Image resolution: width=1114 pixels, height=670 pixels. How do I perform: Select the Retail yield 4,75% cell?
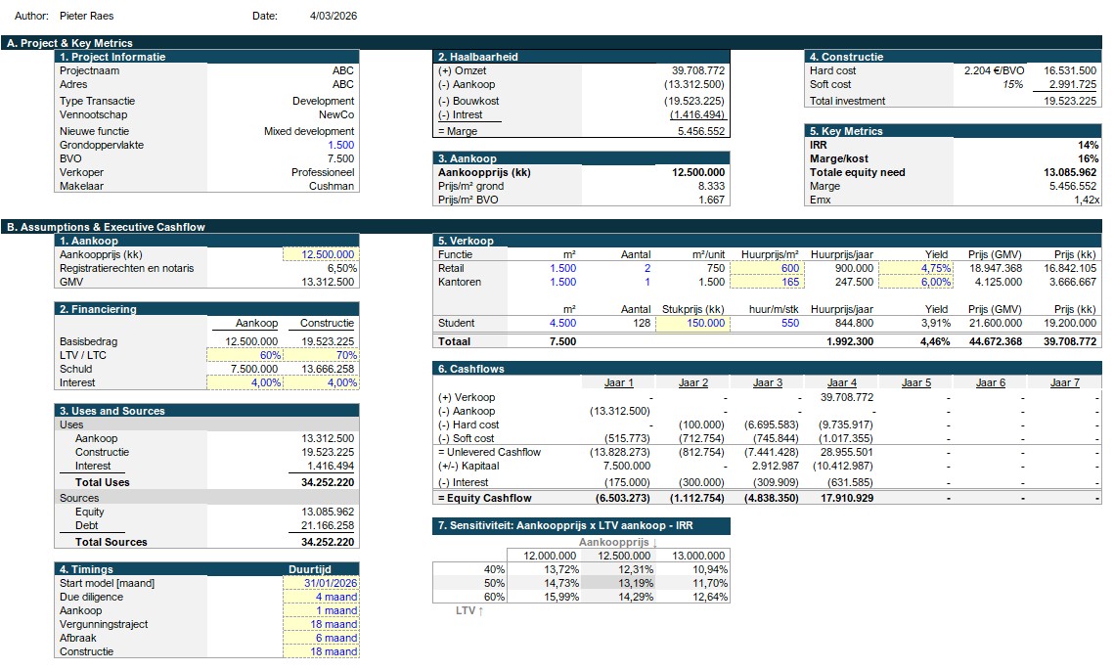(915, 269)
